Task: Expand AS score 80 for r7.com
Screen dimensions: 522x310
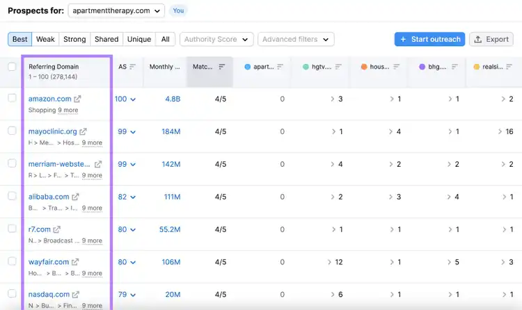Action: (x=127, y=229)
